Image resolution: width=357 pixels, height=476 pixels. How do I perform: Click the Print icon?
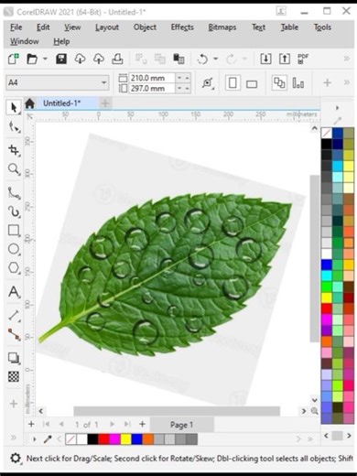coord(117,59)
